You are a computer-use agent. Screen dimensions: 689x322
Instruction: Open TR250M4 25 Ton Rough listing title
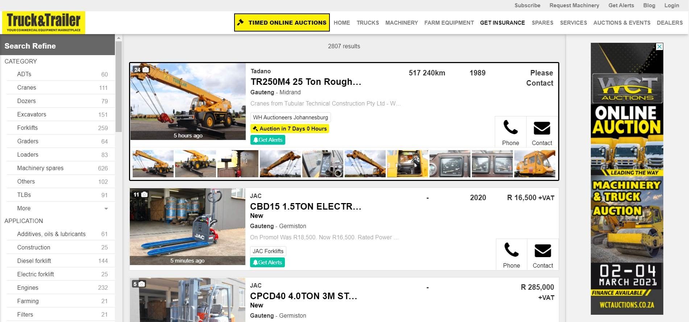(306, 82)
